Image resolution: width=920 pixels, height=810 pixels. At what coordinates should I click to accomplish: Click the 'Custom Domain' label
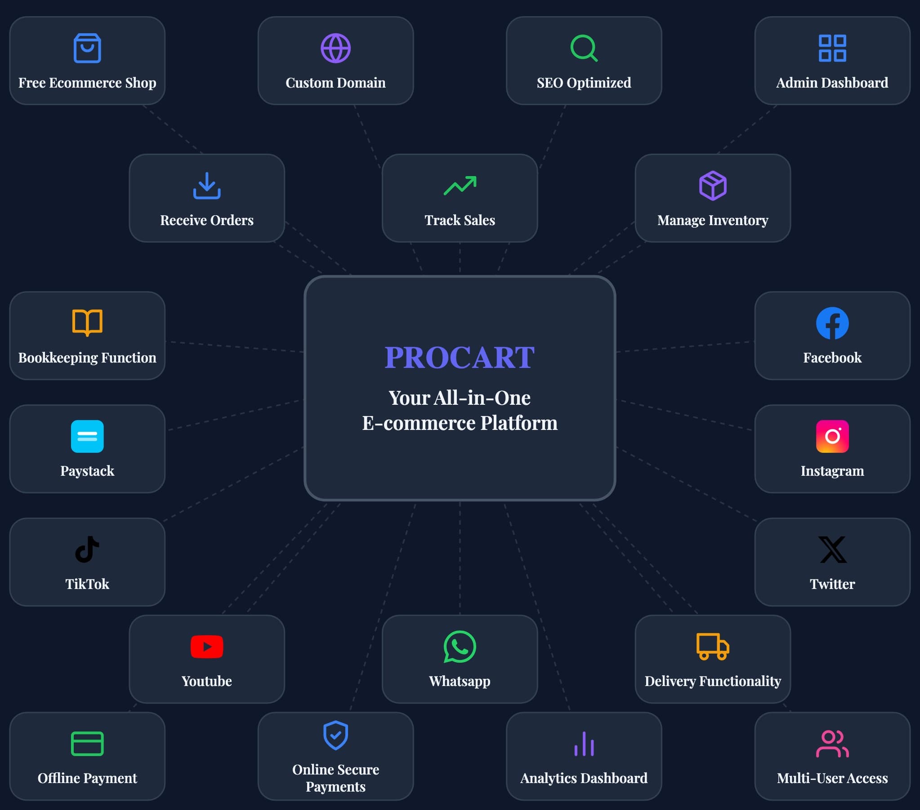pos(336,83)
